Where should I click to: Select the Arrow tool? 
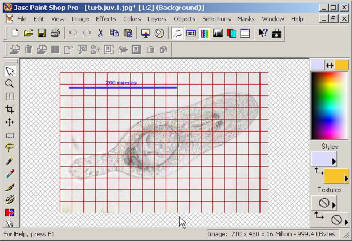10,71
